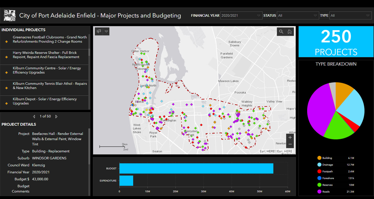Zoom in on the map
Viewport: 374px width, 199px height.
point(290,137)
